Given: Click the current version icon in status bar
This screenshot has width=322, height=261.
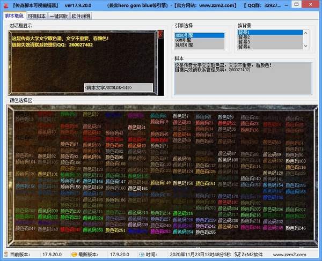Looking at the screenshot, I should point(6,255).
